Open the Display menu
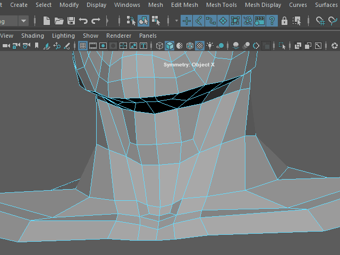The image size is (340, 255). [x=96, y=5]
